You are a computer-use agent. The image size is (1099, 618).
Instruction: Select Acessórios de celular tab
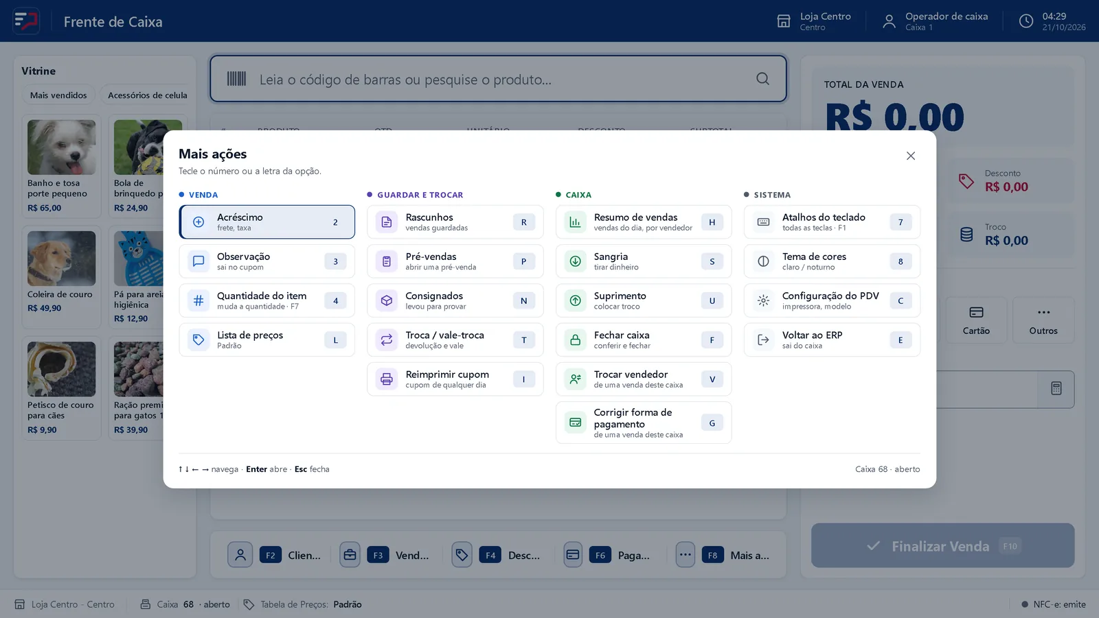(146, 95)
